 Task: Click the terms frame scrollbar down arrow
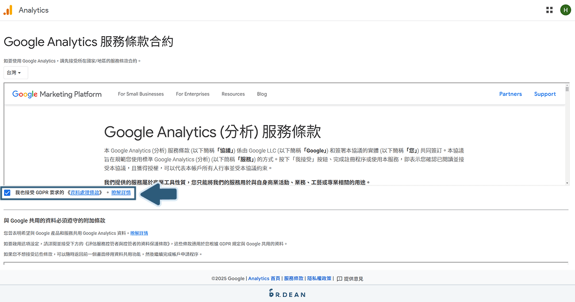(568, 183)
